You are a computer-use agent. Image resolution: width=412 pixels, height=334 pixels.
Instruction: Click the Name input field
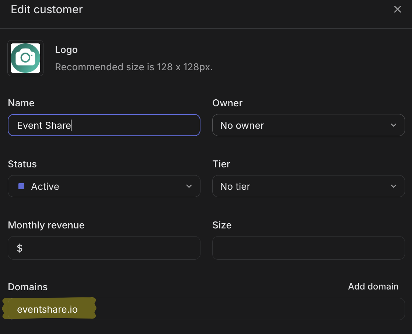104,125
